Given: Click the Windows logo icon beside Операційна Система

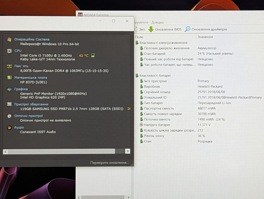Looking at the screenshot, I should (x=9, y=39).
